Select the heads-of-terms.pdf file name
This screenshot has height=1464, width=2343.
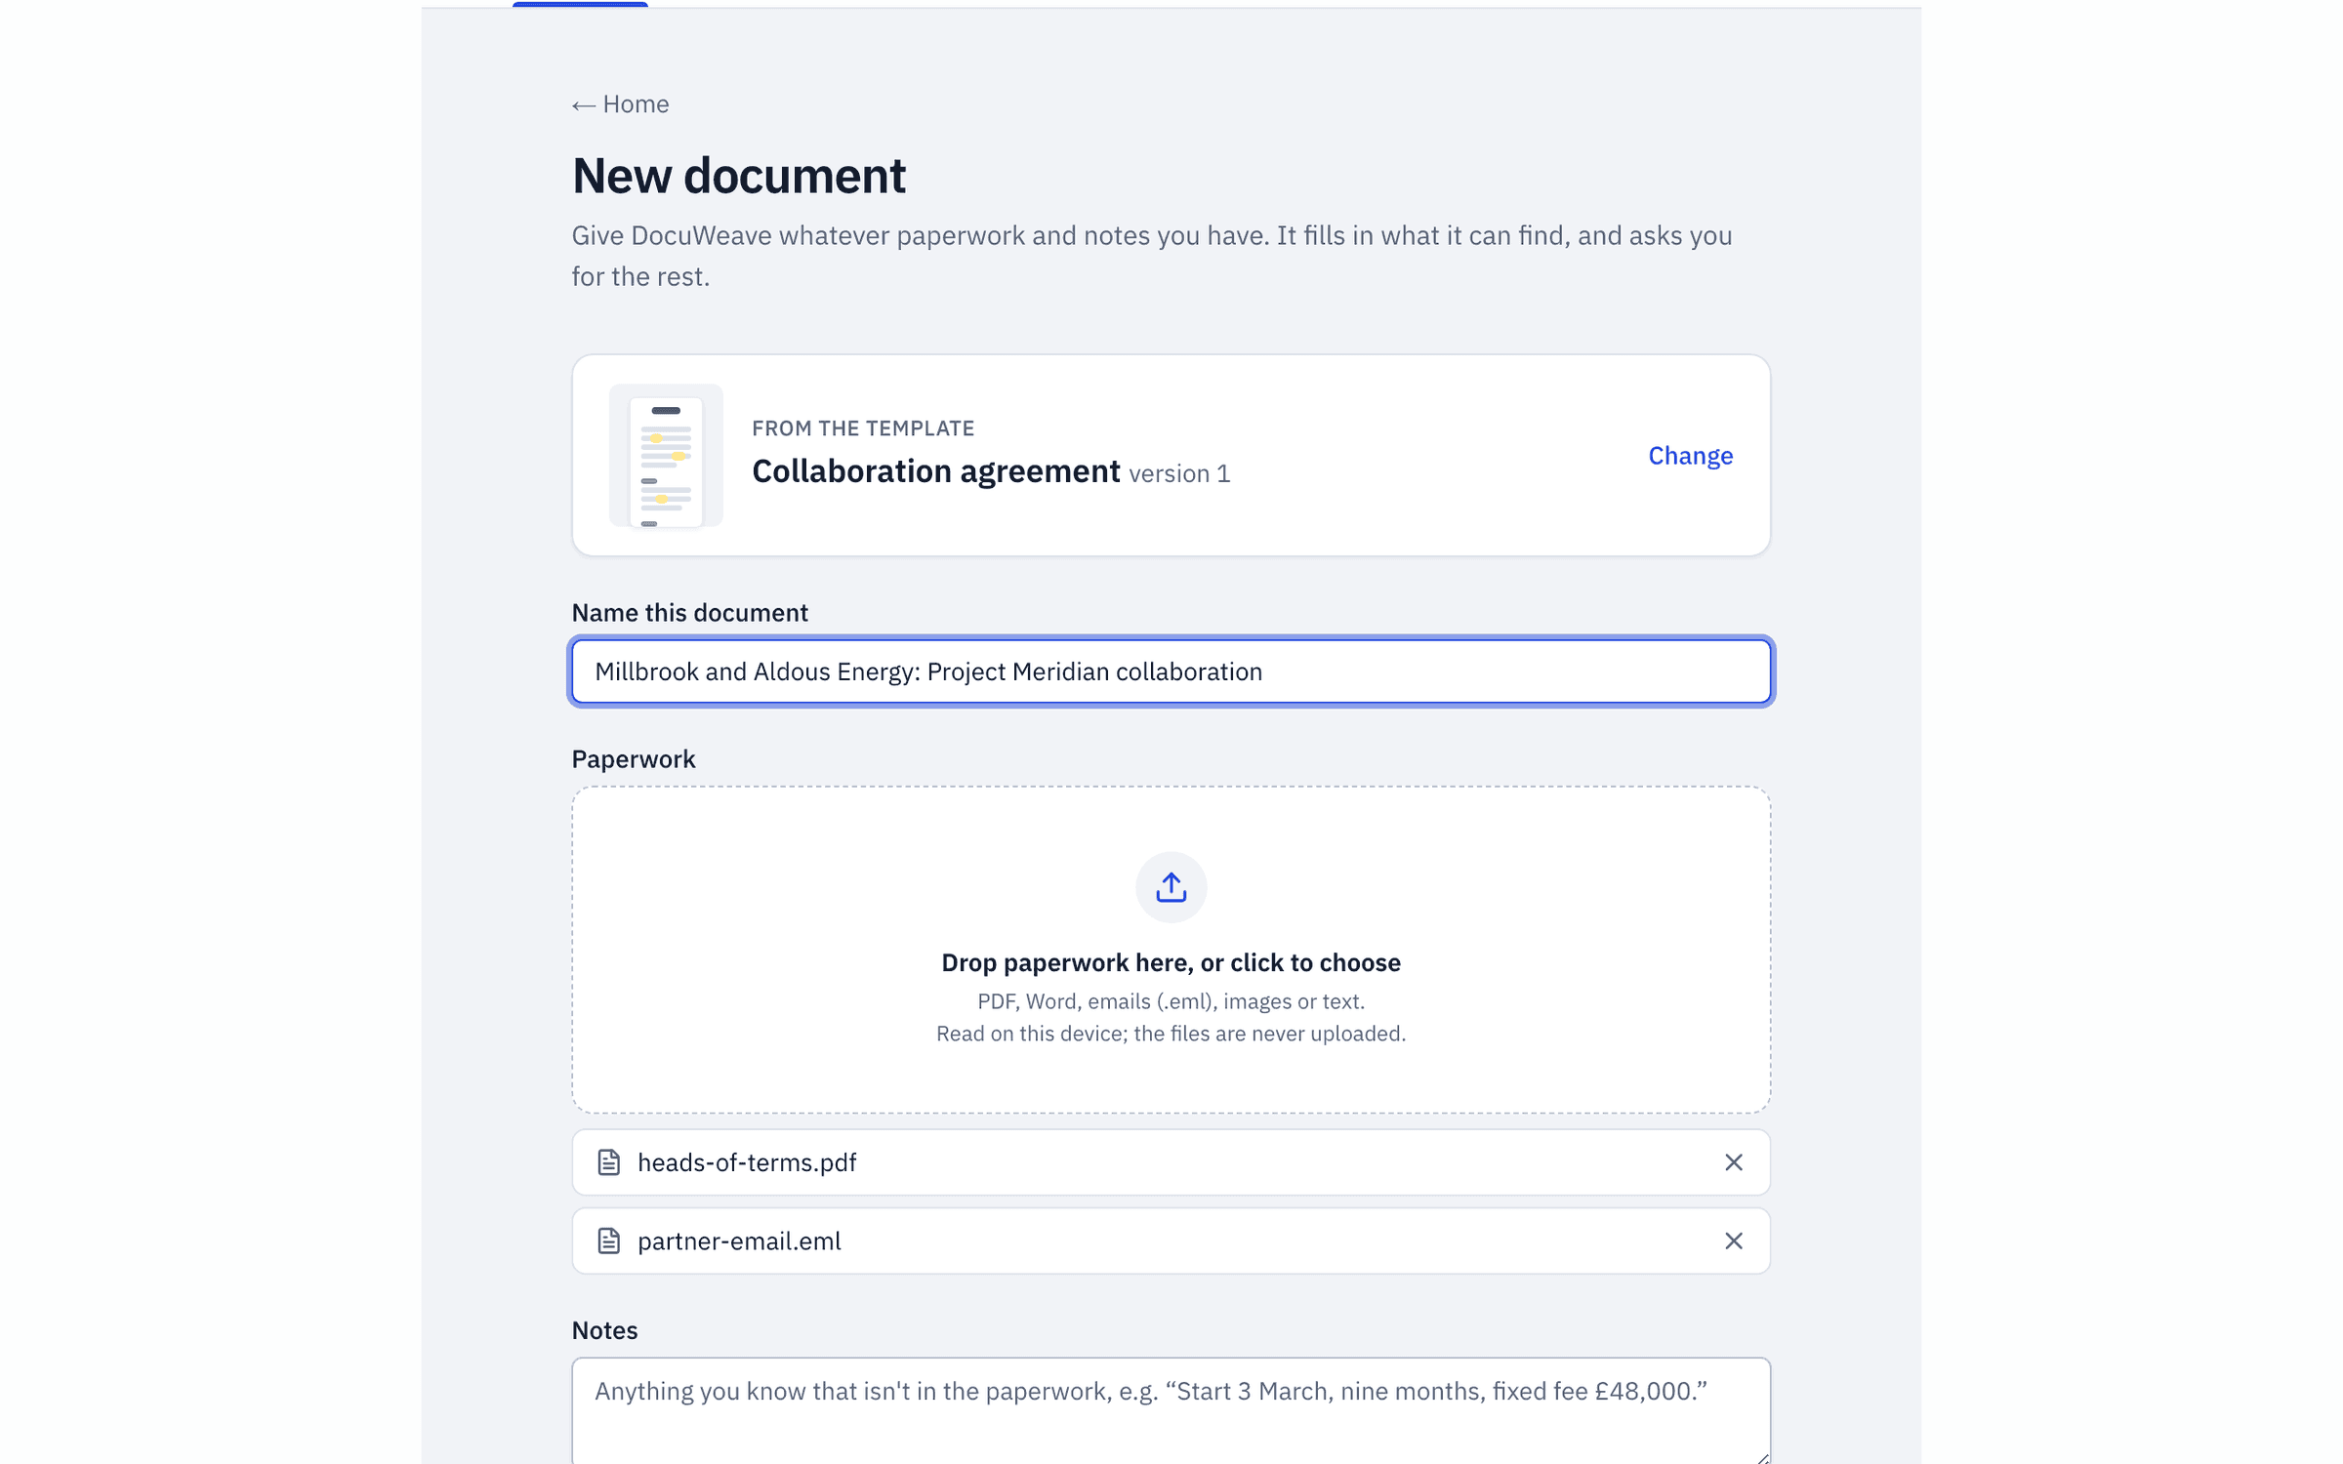tap(747, 1162)
